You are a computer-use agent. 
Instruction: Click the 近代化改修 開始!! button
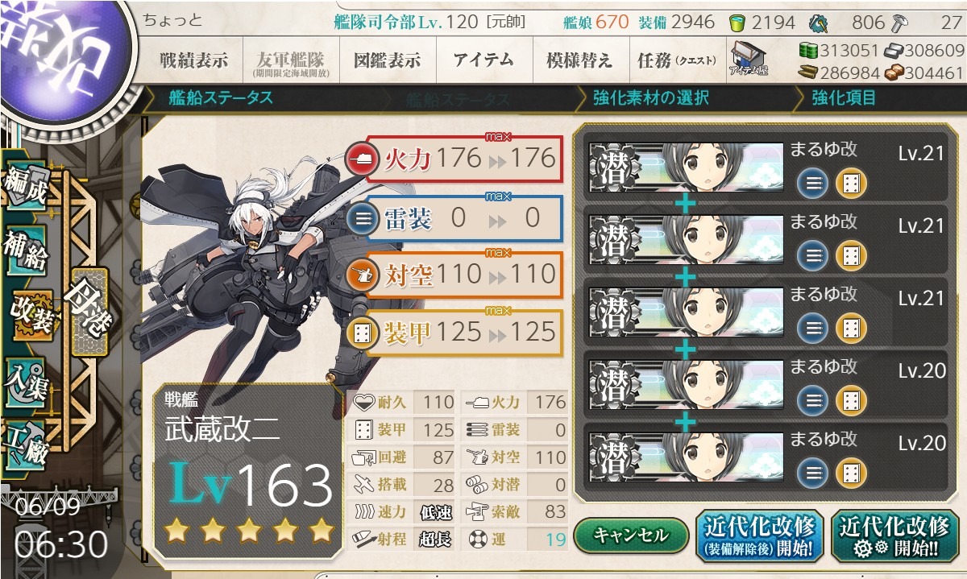click(894, 536)
